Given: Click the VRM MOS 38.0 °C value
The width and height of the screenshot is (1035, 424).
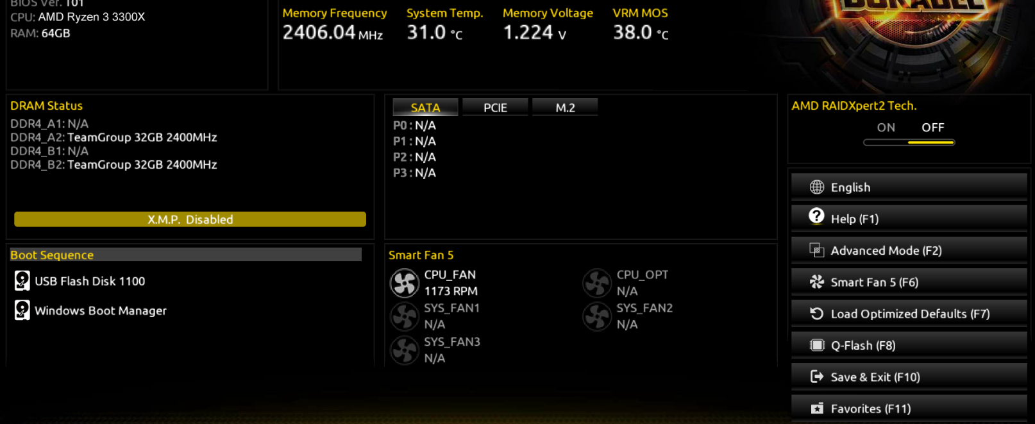Looking at the screenshot, I should [x=641, y=32].
